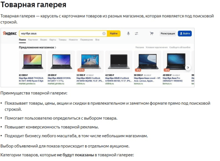Click the Подходит бизнесу любого масштаба bullet
The height and width of the screenshot is (161, 220).
(x=76, y=136)
